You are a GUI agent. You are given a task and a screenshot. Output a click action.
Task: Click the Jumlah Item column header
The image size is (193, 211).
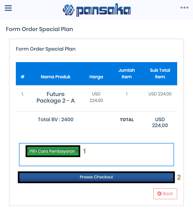(x=127, y=74)
